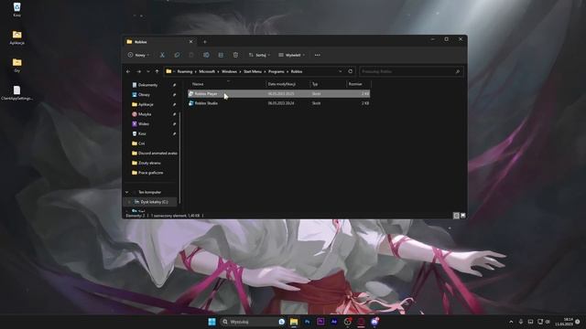Click Programs in the address breadcrumb
The height and width of the screenshot is (329, 586).
tap(277, 71)
